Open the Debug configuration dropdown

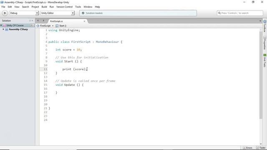tap(24, 13)
